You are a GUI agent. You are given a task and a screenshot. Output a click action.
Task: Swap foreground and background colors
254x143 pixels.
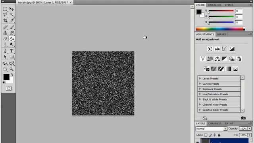point(12,75)
